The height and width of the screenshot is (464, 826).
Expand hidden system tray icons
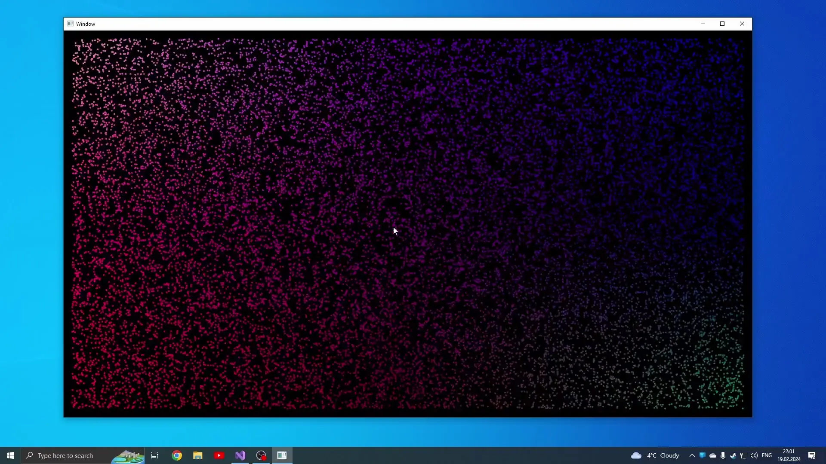[x=692, y=455]
